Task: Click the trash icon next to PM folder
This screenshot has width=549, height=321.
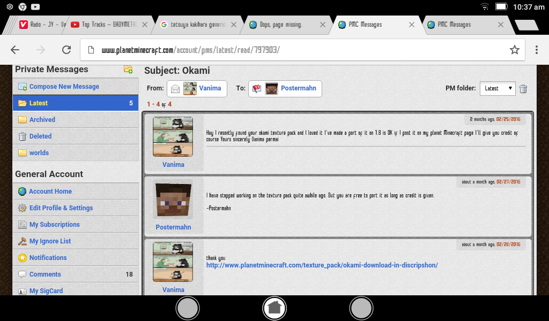Action: point(523,89)
